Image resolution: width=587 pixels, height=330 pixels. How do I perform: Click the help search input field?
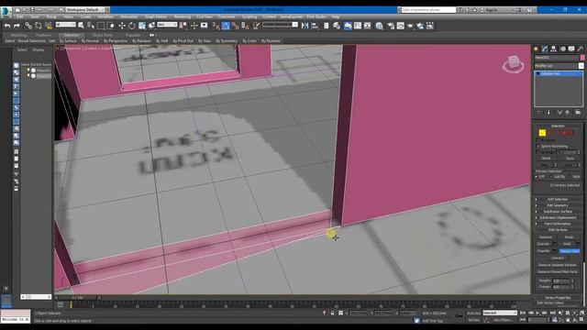click(428, 10)
